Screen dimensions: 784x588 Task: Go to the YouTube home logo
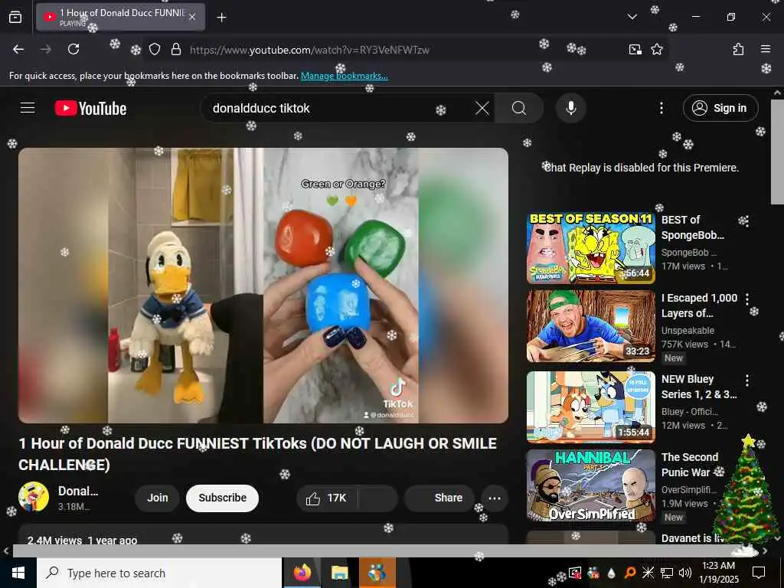pos(90,108)
